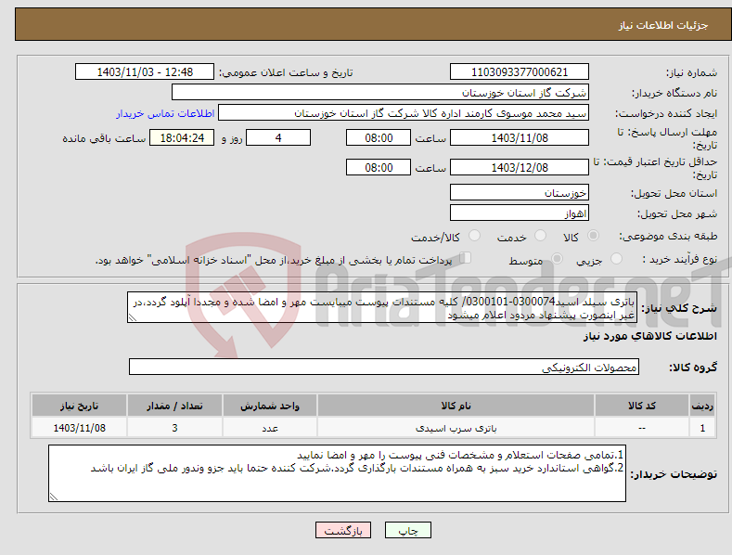Click announcement date field 1403/11/03 - 12:48
Viewport: 732px width, 555px height.
coord(145,72)
